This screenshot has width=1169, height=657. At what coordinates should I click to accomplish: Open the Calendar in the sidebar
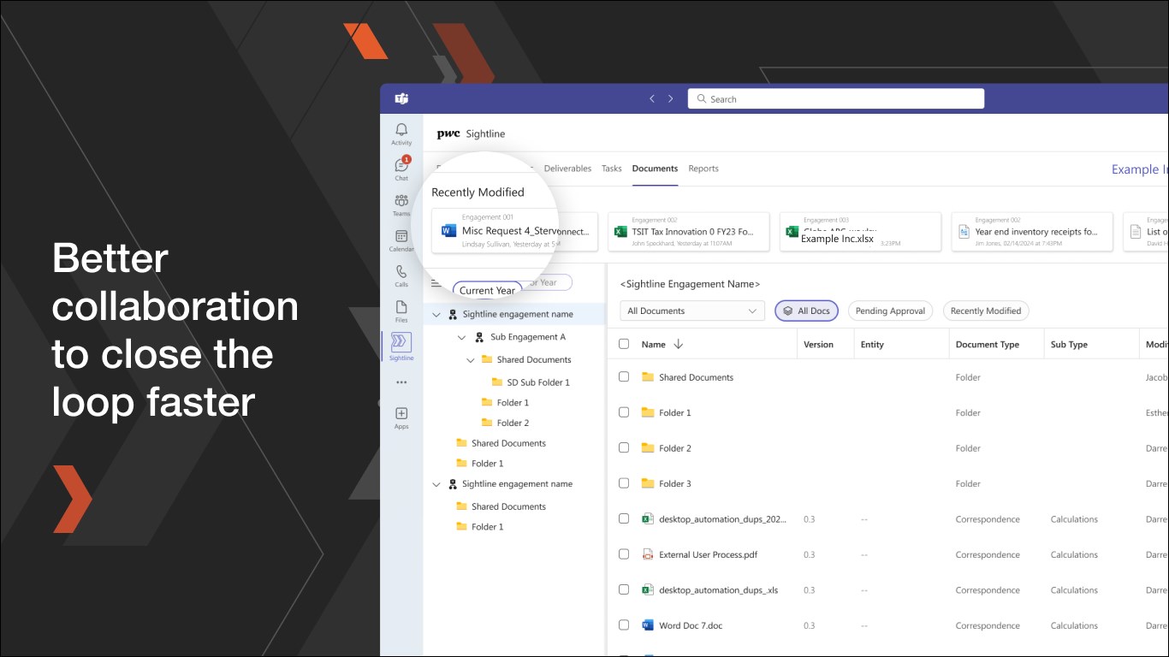pos(401,240)
